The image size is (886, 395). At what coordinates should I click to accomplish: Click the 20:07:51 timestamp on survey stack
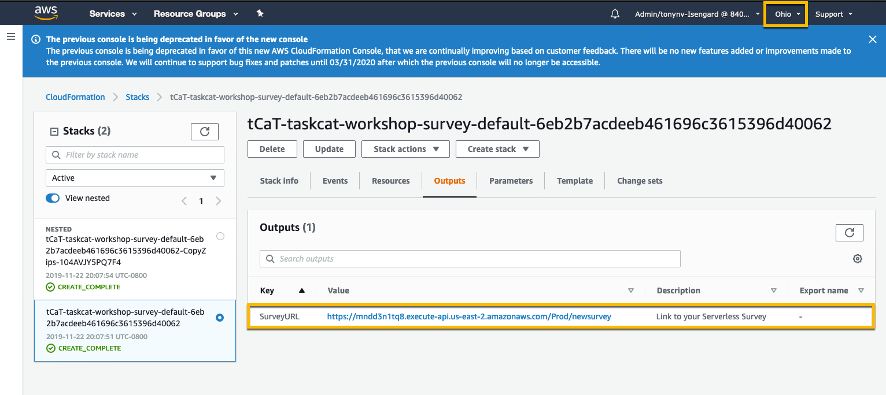click(97, 337)
